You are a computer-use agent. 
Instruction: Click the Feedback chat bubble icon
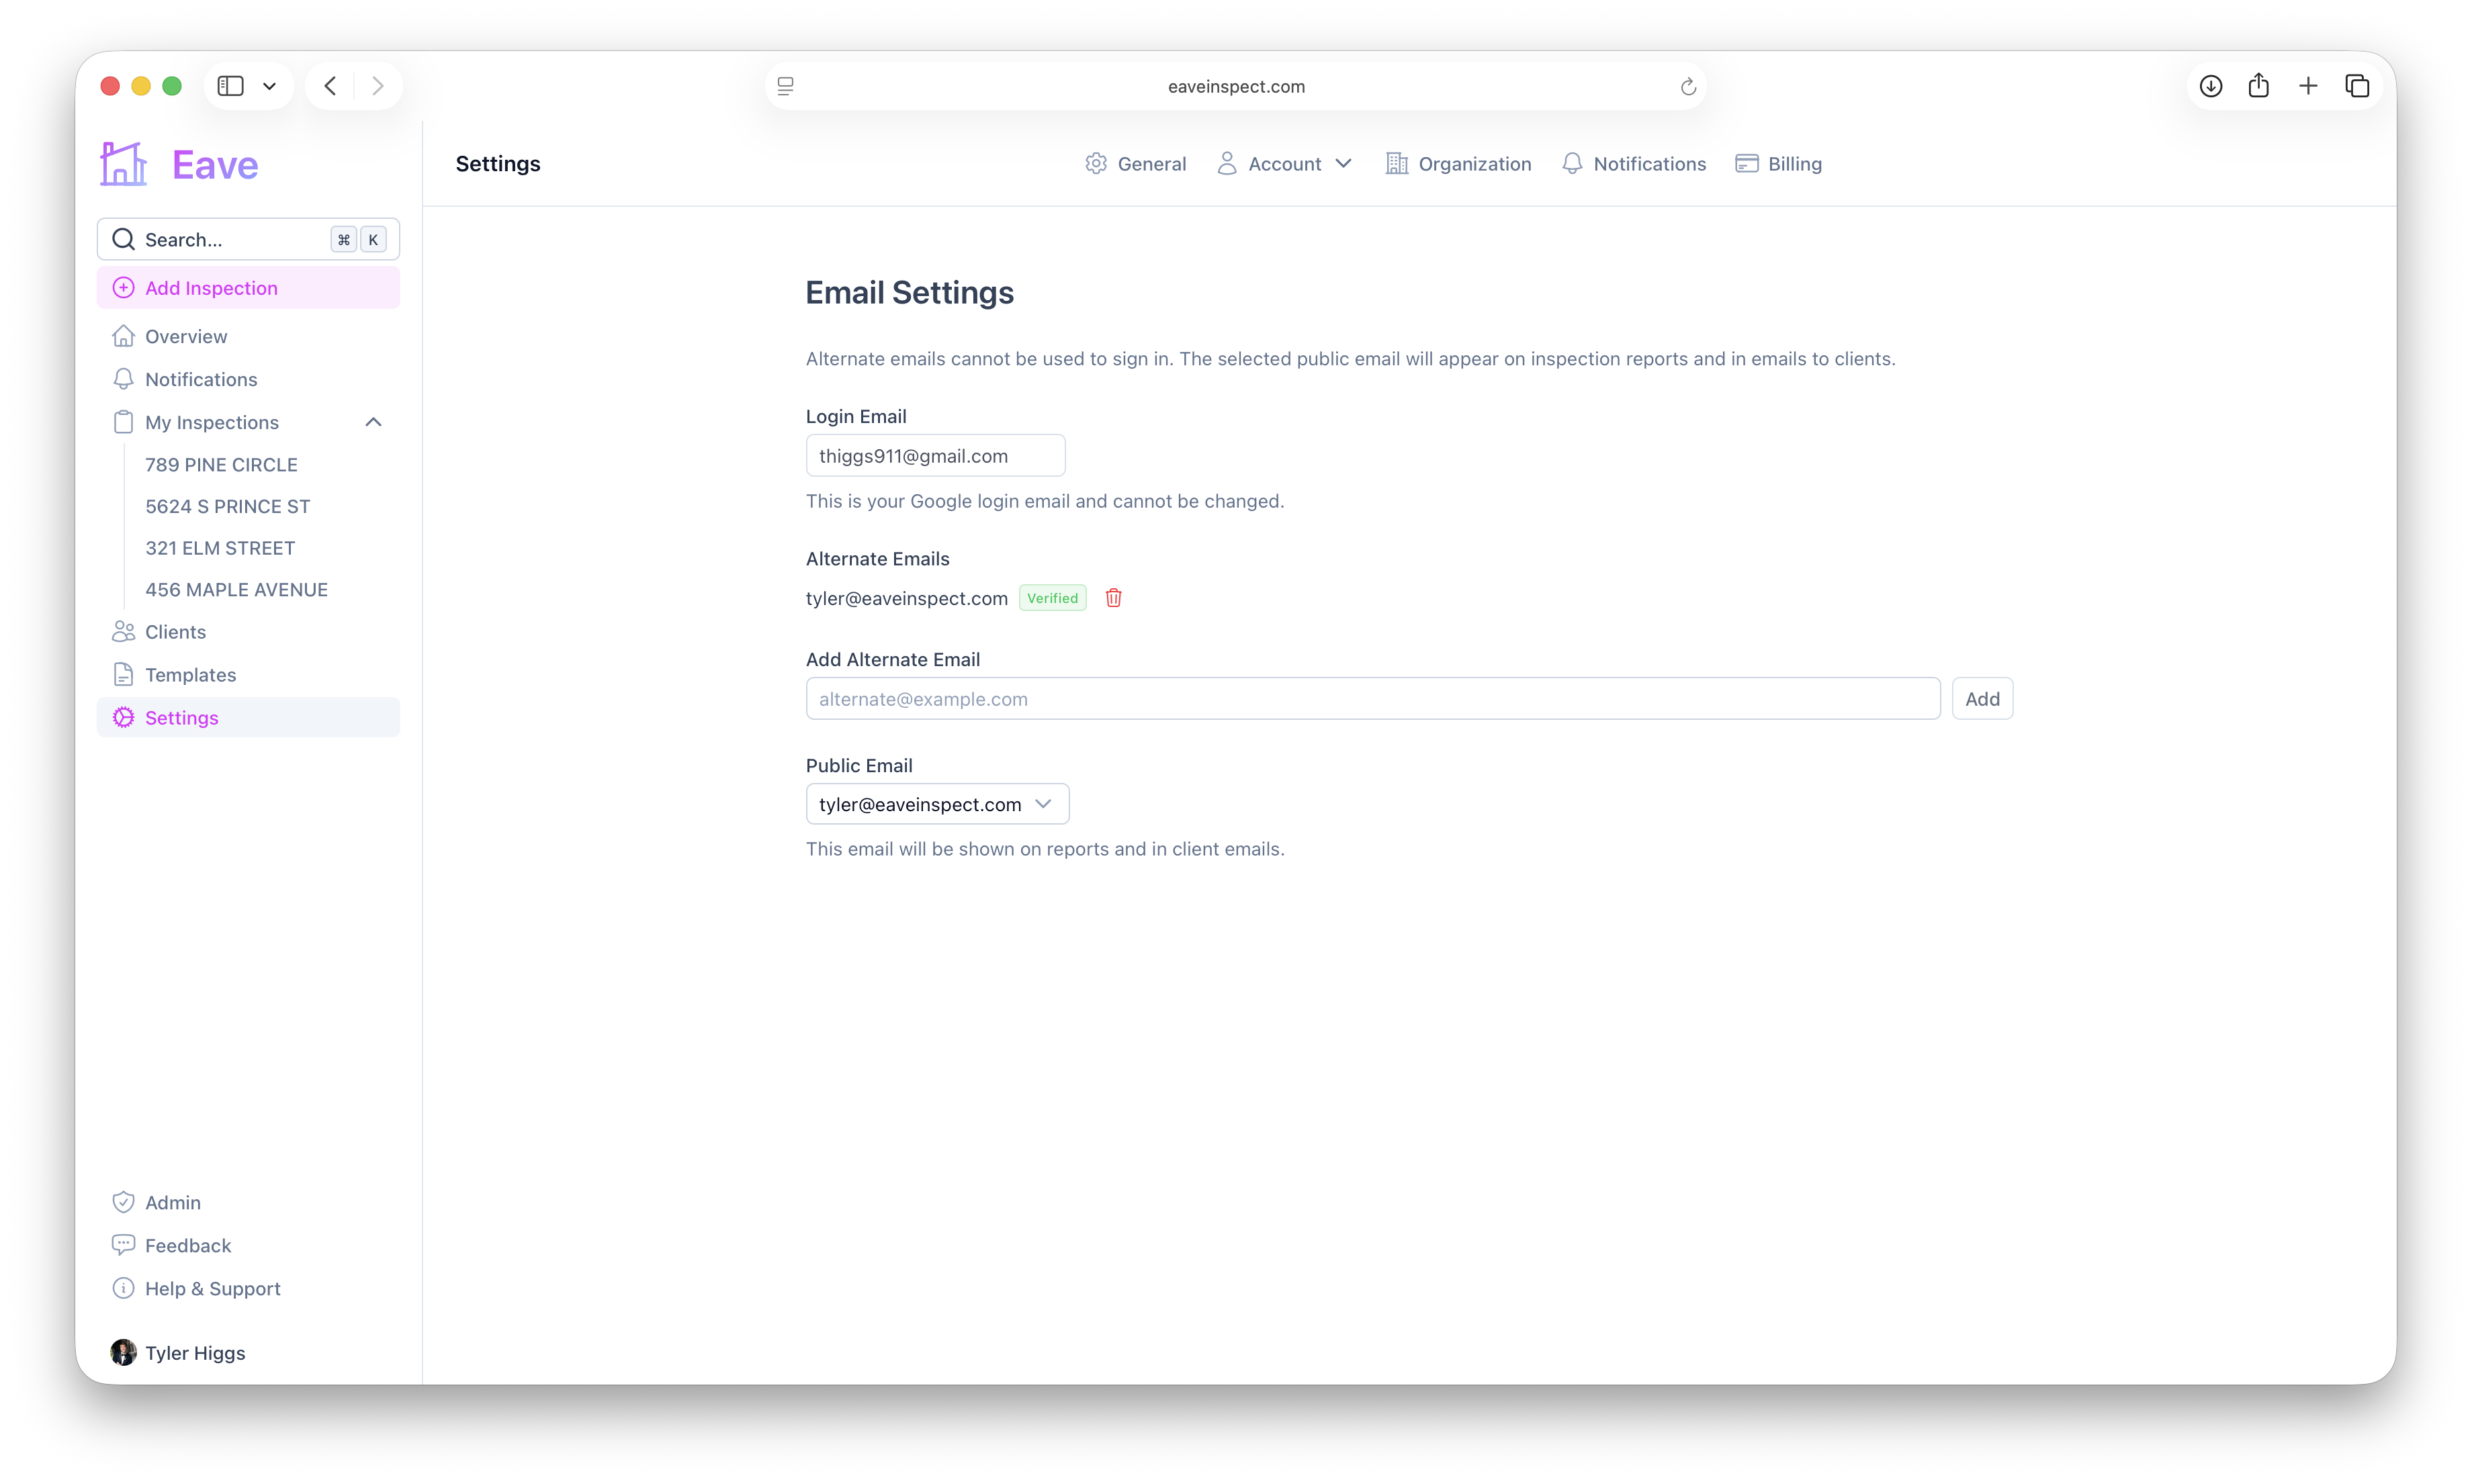click(123, 1245)
